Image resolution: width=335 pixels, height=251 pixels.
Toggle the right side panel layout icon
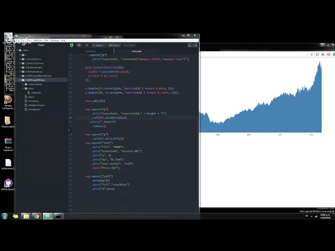[195, 45]
